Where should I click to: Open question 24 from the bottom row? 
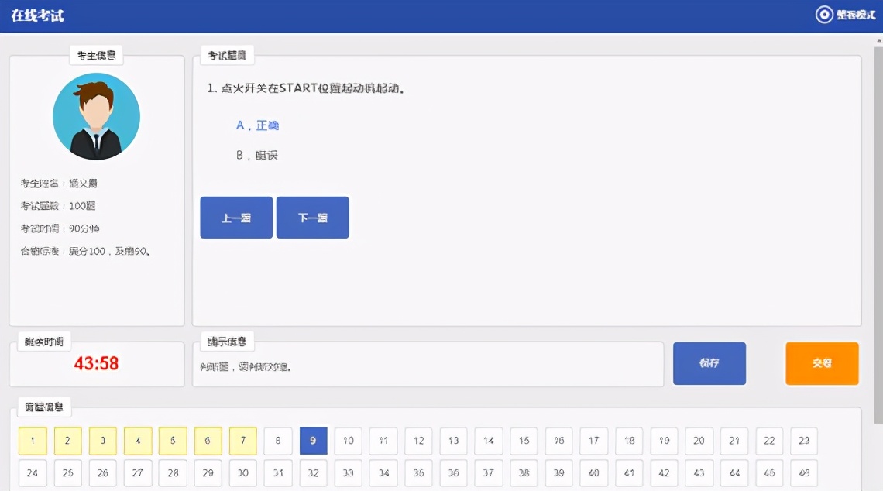(33, 472)
